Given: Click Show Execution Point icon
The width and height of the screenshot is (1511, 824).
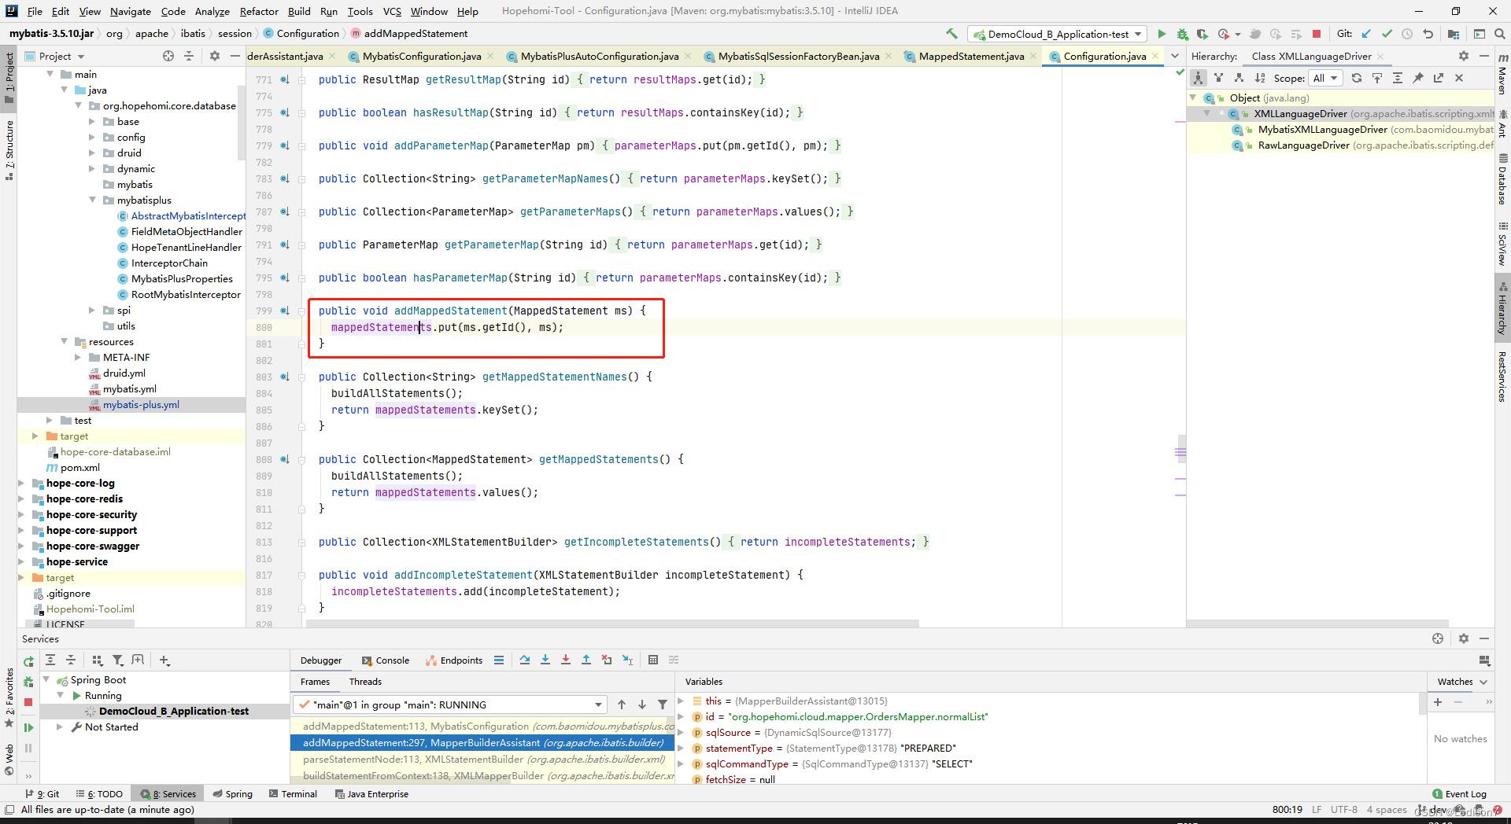Looking at the screenshot, I should pos(499,660).
